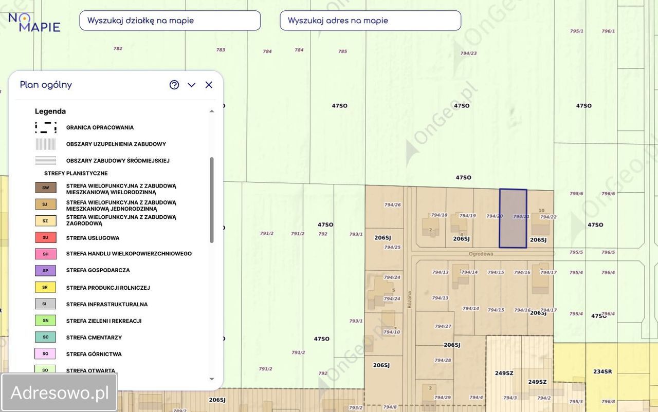
Task: Click 'GRANICA OPRACOWANIA' legend text
Action: (x=100, y=127)
